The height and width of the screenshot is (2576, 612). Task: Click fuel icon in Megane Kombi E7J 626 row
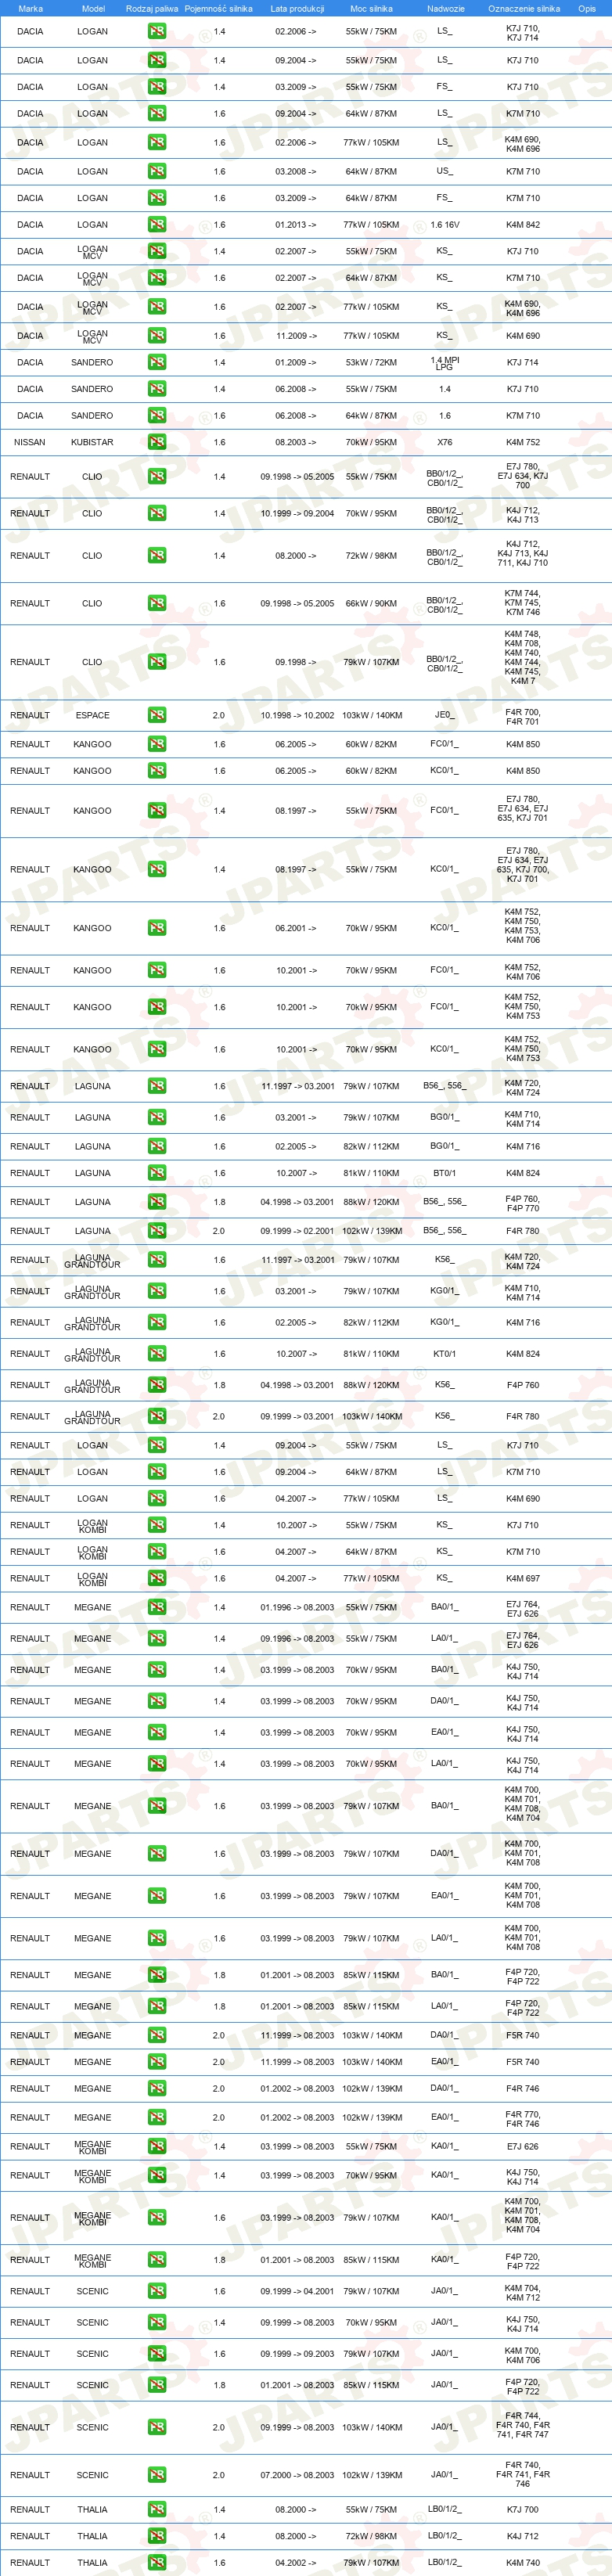157,2146
